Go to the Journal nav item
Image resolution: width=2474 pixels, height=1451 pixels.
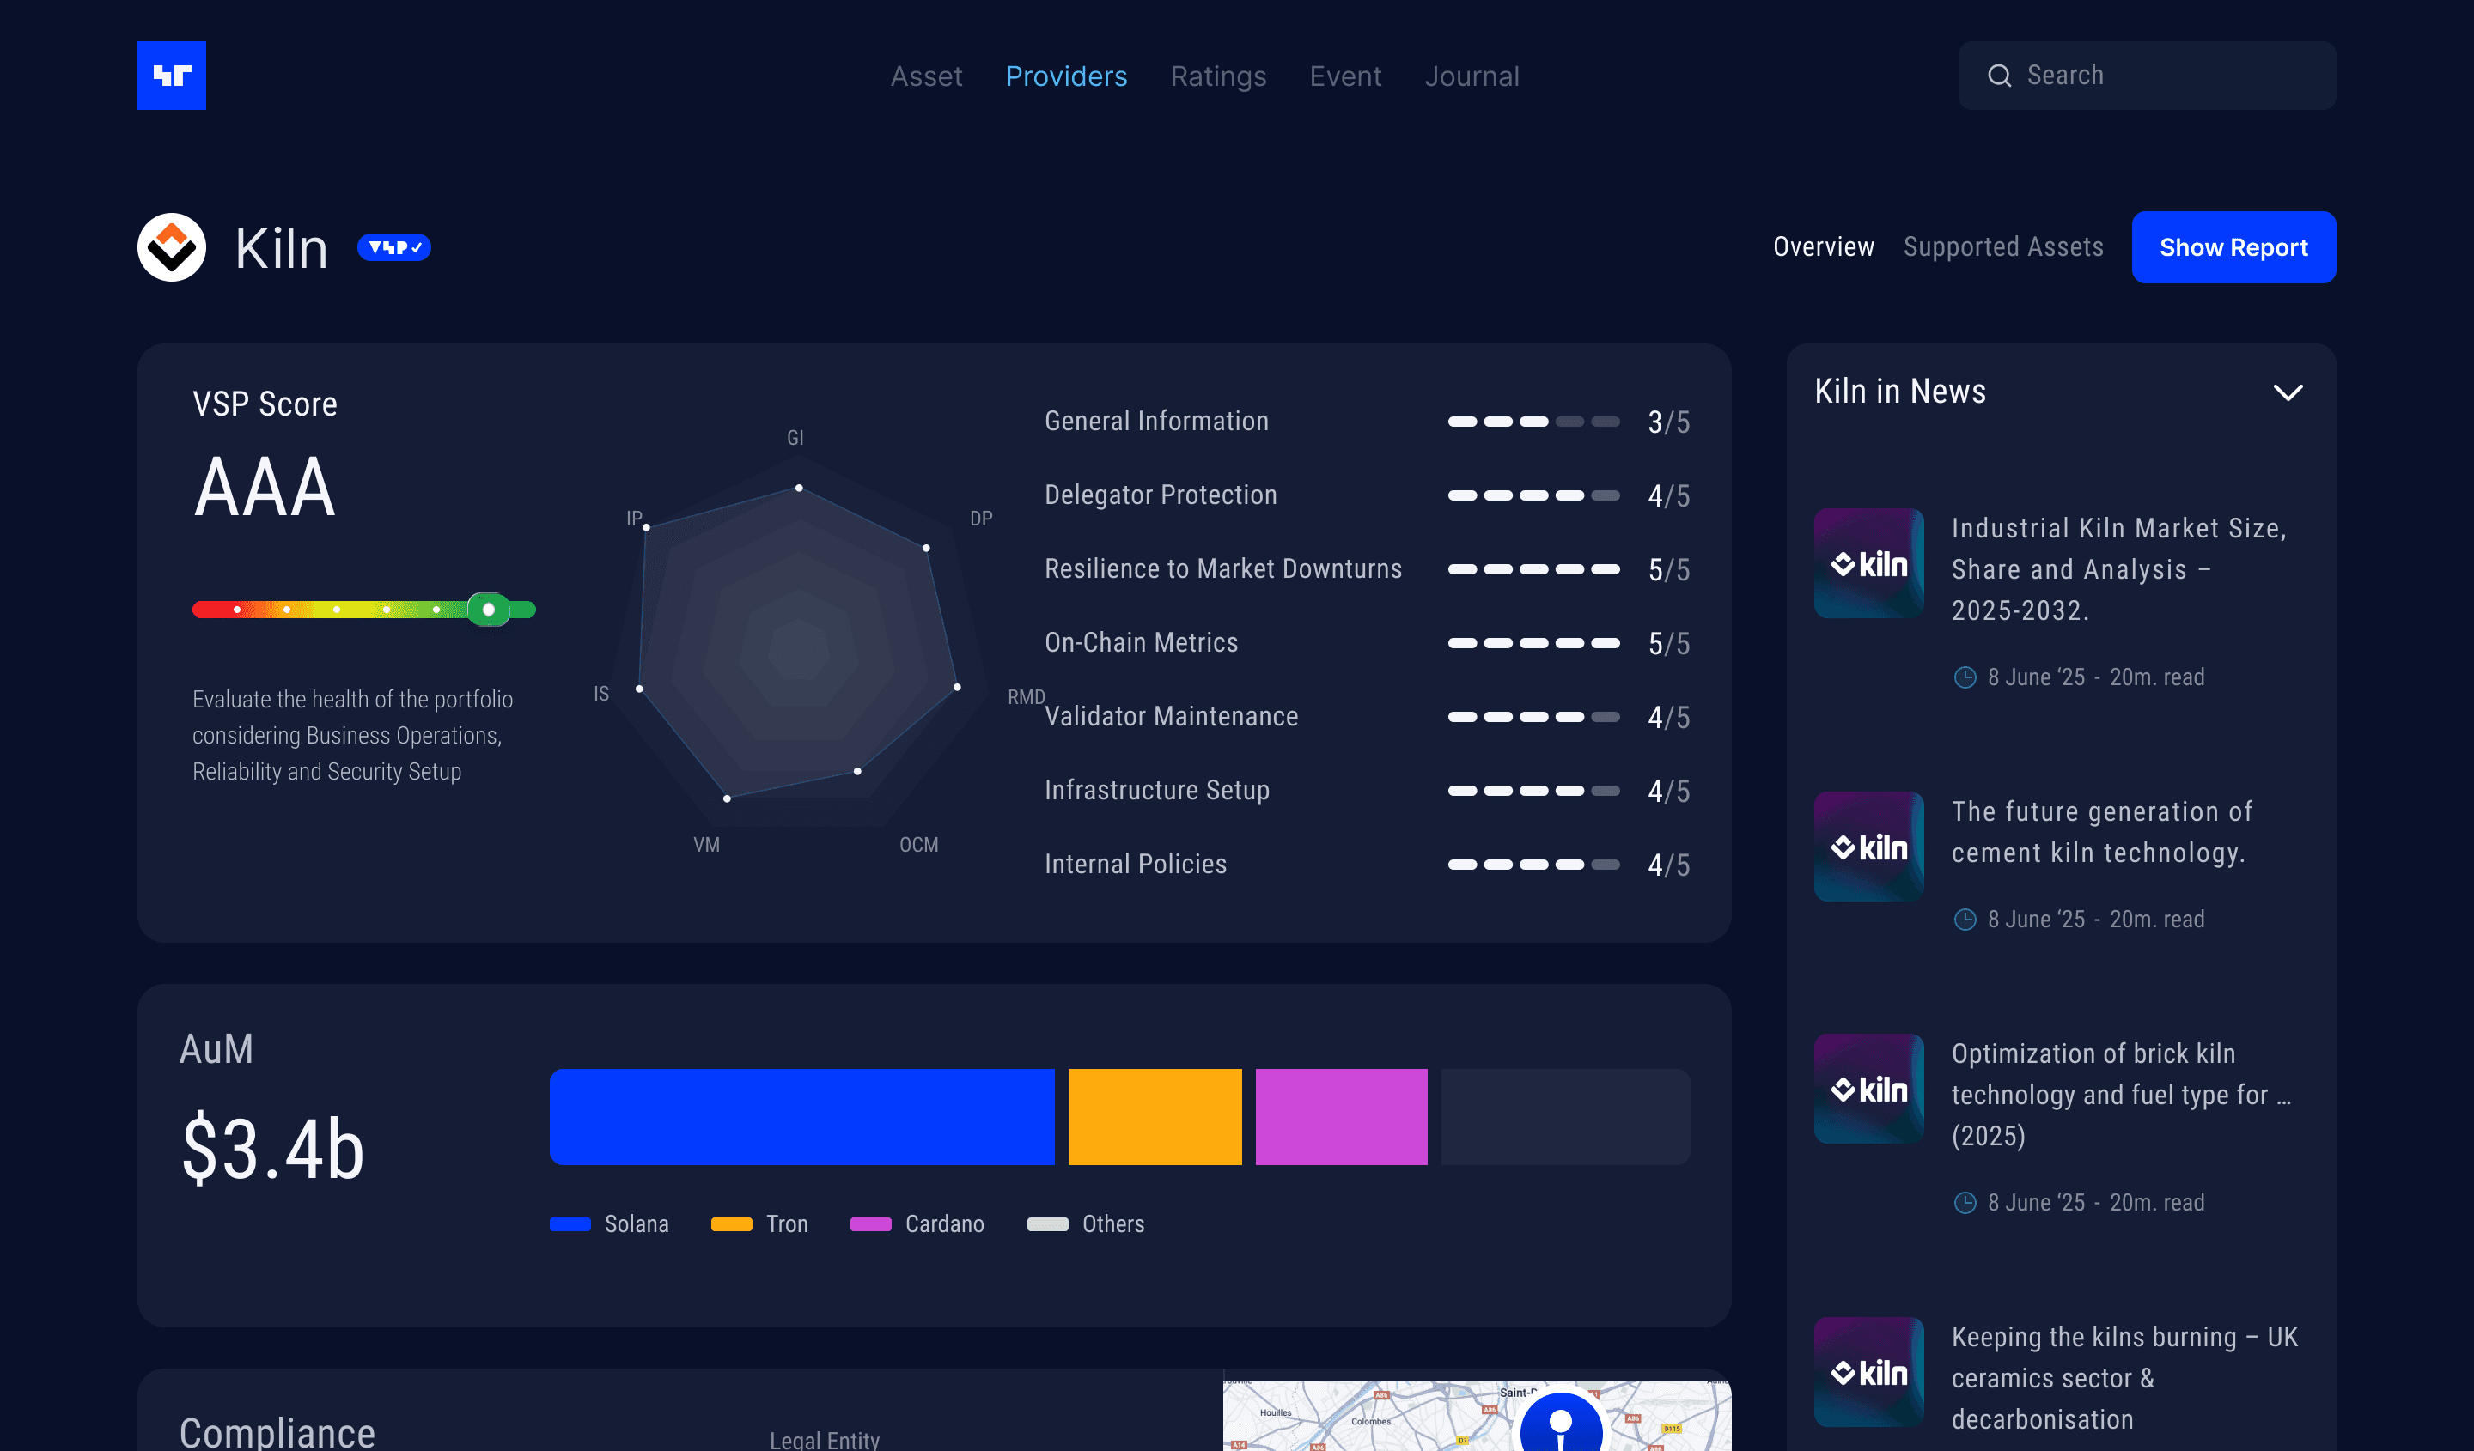[x=1471, y=76]
